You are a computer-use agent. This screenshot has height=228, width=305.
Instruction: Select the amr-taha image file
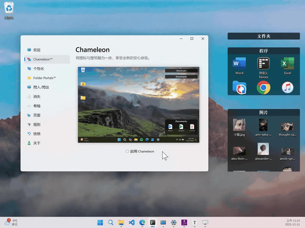coord(263,127)
